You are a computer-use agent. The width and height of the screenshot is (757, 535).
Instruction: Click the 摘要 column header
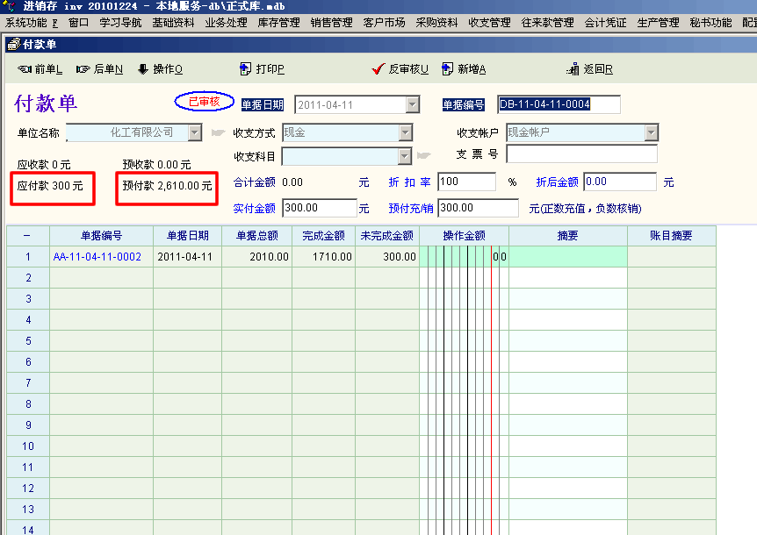click(567, 236)
